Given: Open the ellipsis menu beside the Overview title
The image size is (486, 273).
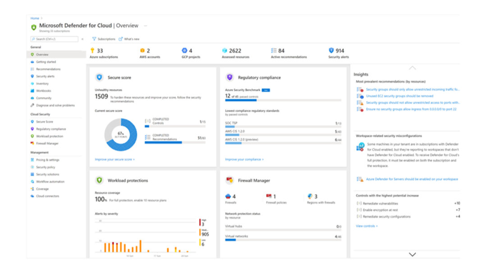Looking at the screenshot, I should click(145, 26).
